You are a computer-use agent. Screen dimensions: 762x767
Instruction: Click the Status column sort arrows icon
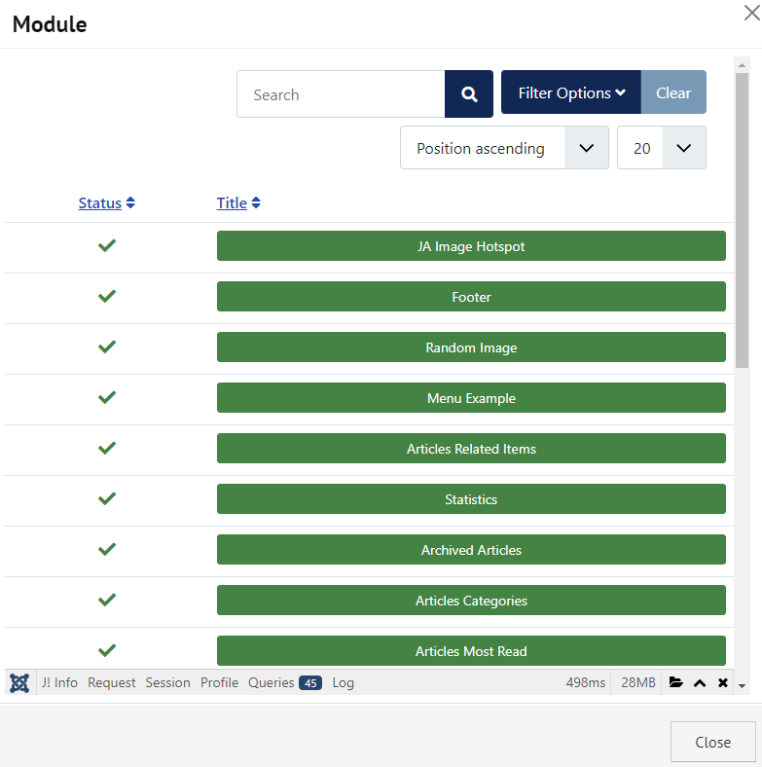pyautogui.click(x=130, y=203)
